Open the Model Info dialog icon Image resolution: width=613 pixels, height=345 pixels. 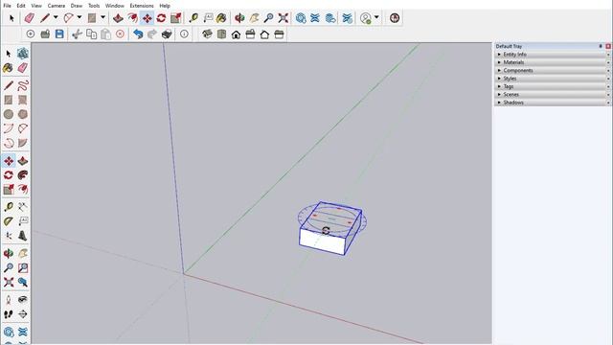(x=184, y=34)
